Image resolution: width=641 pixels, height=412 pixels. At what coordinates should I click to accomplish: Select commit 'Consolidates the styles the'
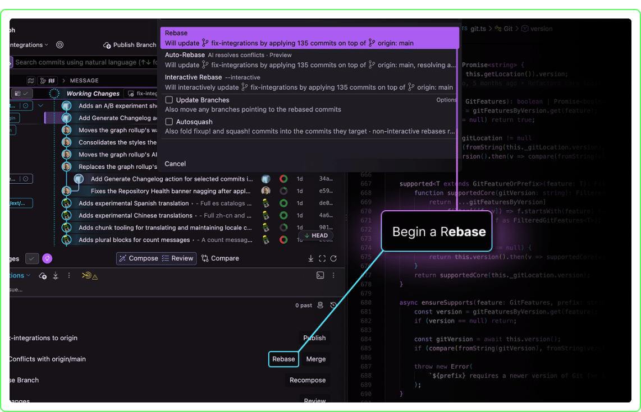click(117, 142)
